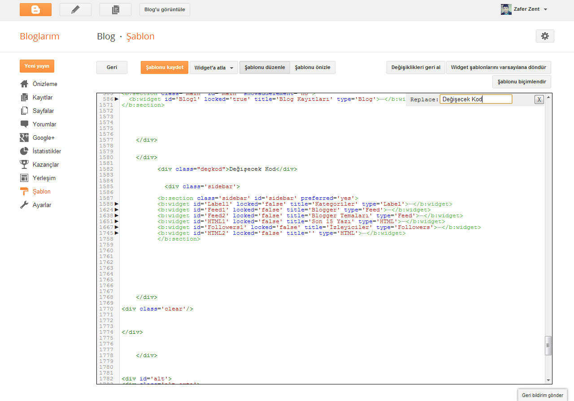Switch to Şablonu önizle mode
The width and height of the screenshot is (574, 401).
tap(313, 68)
